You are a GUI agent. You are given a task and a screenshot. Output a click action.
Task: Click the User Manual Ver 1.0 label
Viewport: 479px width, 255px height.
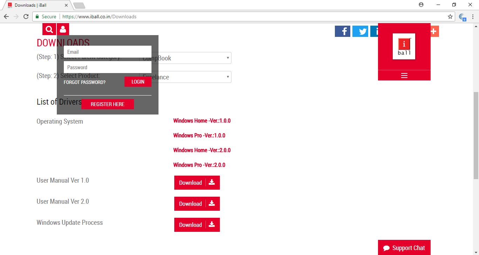tap(63, 180)
